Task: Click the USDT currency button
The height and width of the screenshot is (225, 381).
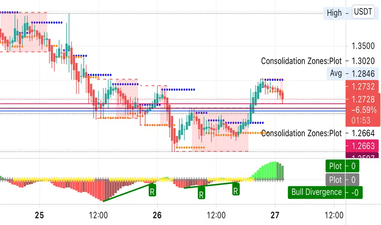Action: (x=363, y=12)
